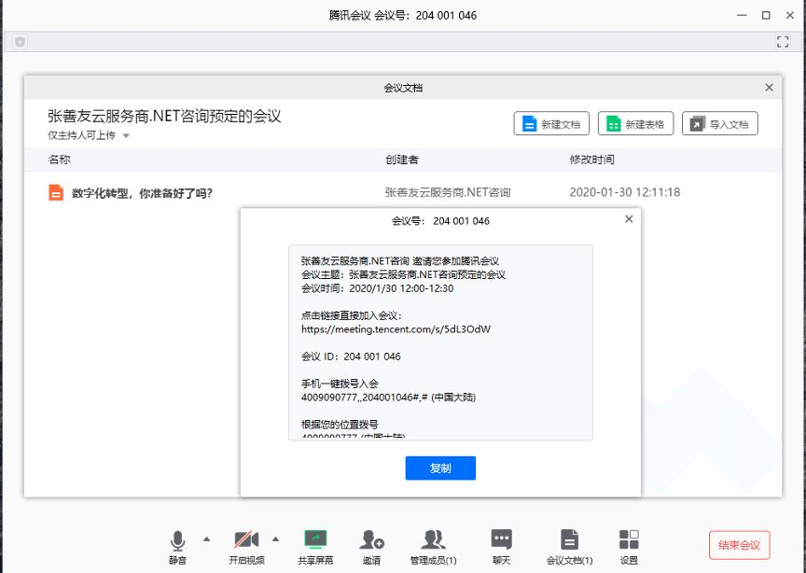Create a new document with 新建文档
This screenshot has width=806, height=573.
[x=551, y=123]
